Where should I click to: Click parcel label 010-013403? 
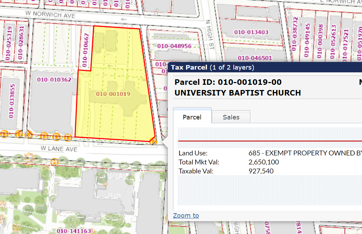pyautogui.click(x=251, y=32)
